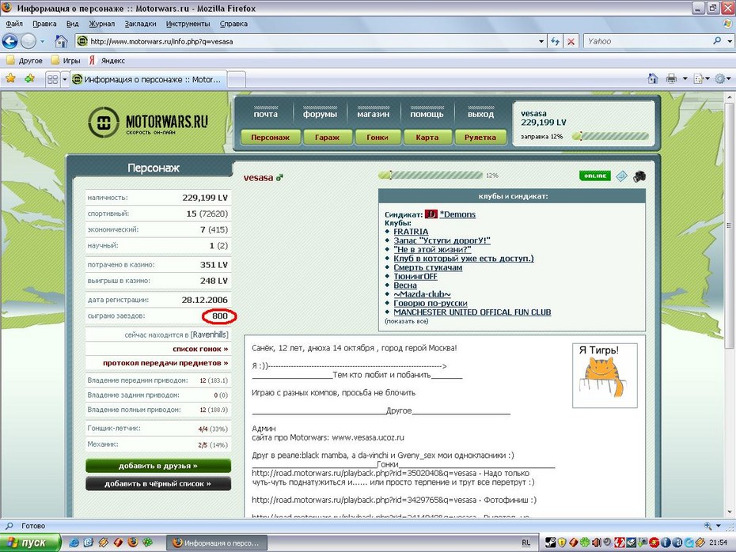Click the green clover tray icon
736x552 pixels.
point(584,543)
